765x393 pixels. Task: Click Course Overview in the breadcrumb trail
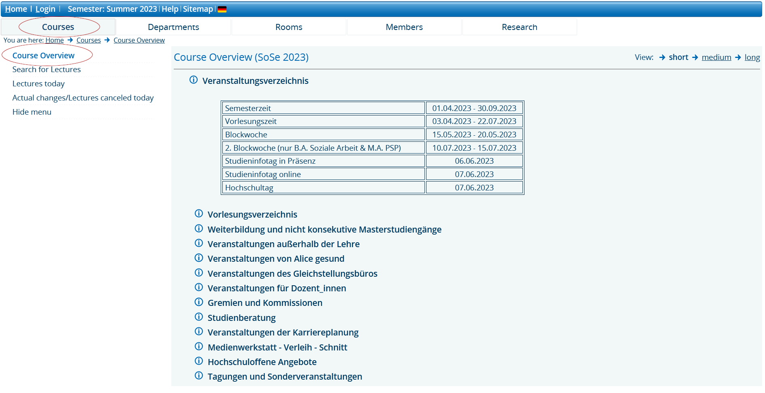[139, 40]
